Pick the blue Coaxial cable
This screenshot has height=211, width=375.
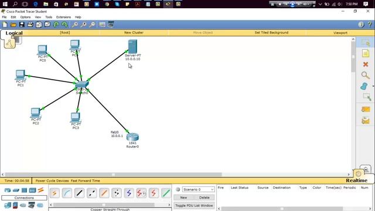[x=129, y=193]
